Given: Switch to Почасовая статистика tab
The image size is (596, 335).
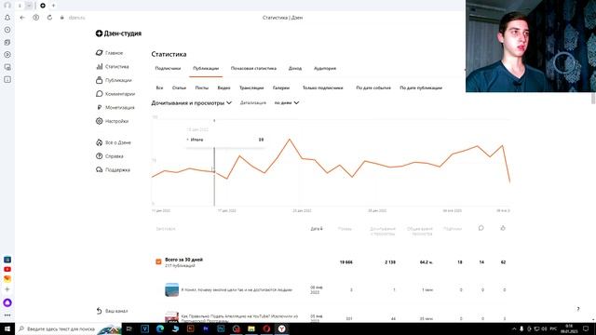Looking at the screenshot, I should [x=253, y=68].
